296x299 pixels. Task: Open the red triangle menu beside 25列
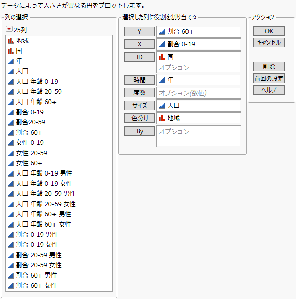tap(9, 29)
